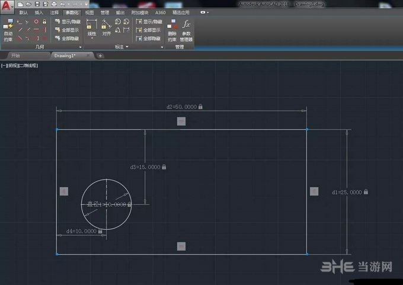
Task: Open the Parameters Manager (参数管理器)
Action: coord(186,27)
